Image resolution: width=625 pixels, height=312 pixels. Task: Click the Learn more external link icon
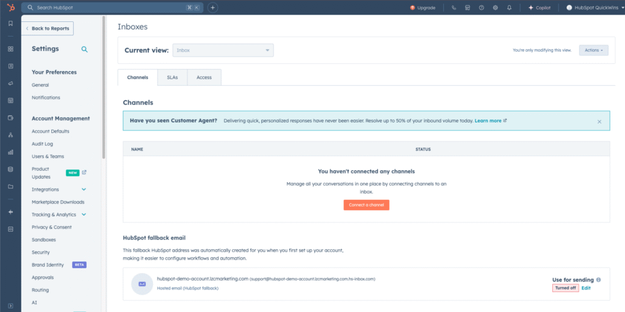click(x=505, y=120)
